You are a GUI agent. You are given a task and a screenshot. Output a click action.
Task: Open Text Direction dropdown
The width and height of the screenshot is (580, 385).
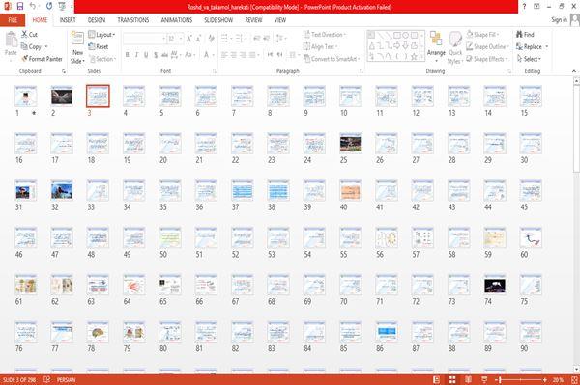(x=325, y=35)
